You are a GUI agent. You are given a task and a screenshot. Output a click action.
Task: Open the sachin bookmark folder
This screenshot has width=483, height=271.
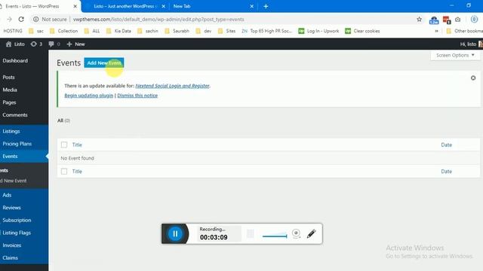148,31
